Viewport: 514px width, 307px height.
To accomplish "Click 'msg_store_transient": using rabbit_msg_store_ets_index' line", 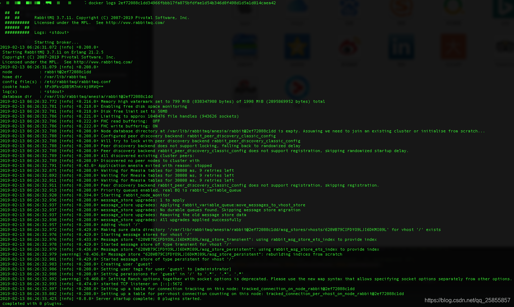I will pos(189,239).
